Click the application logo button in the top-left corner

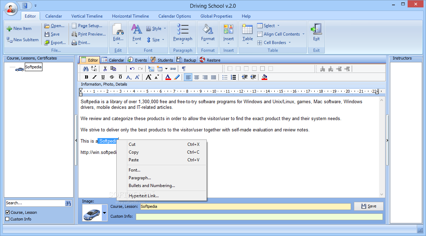pos(11,8)
